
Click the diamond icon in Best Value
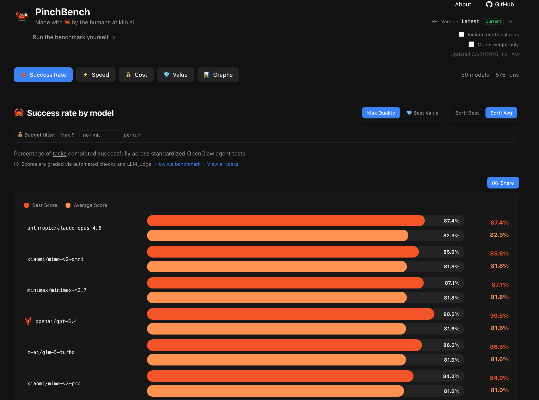coord(409,113)
